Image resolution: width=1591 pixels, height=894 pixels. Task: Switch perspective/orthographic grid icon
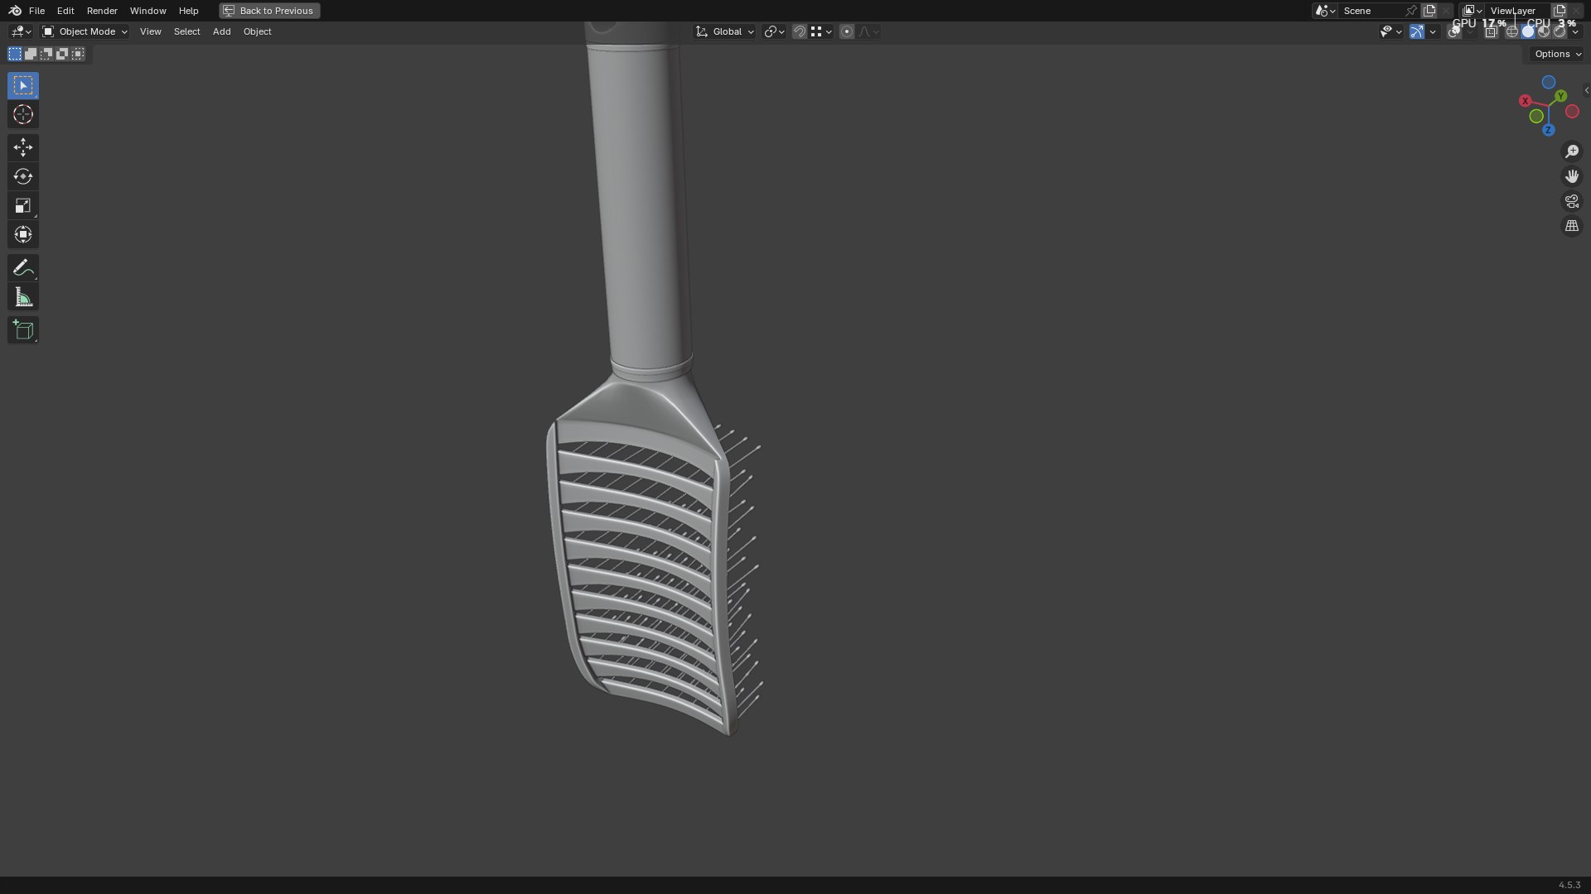coord(1572,226)
